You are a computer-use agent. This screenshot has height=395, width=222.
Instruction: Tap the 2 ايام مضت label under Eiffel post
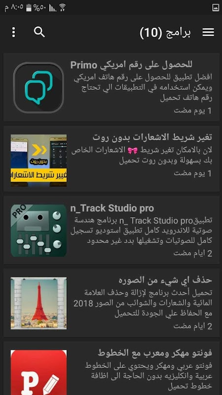pyautogui.click(x=193, y=326)
